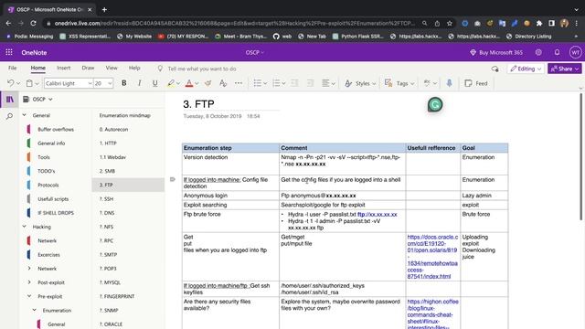Open the WT account avatar
585x329 pixels.
pyautogui.click(x=575, y=53)
